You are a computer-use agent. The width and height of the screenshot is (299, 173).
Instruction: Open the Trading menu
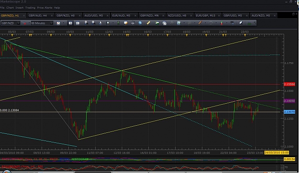click(30, 8)
